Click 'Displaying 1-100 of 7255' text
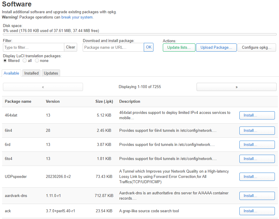Image resolution: width=279 pixels, height=219 pixels. (x=140, y=87)
